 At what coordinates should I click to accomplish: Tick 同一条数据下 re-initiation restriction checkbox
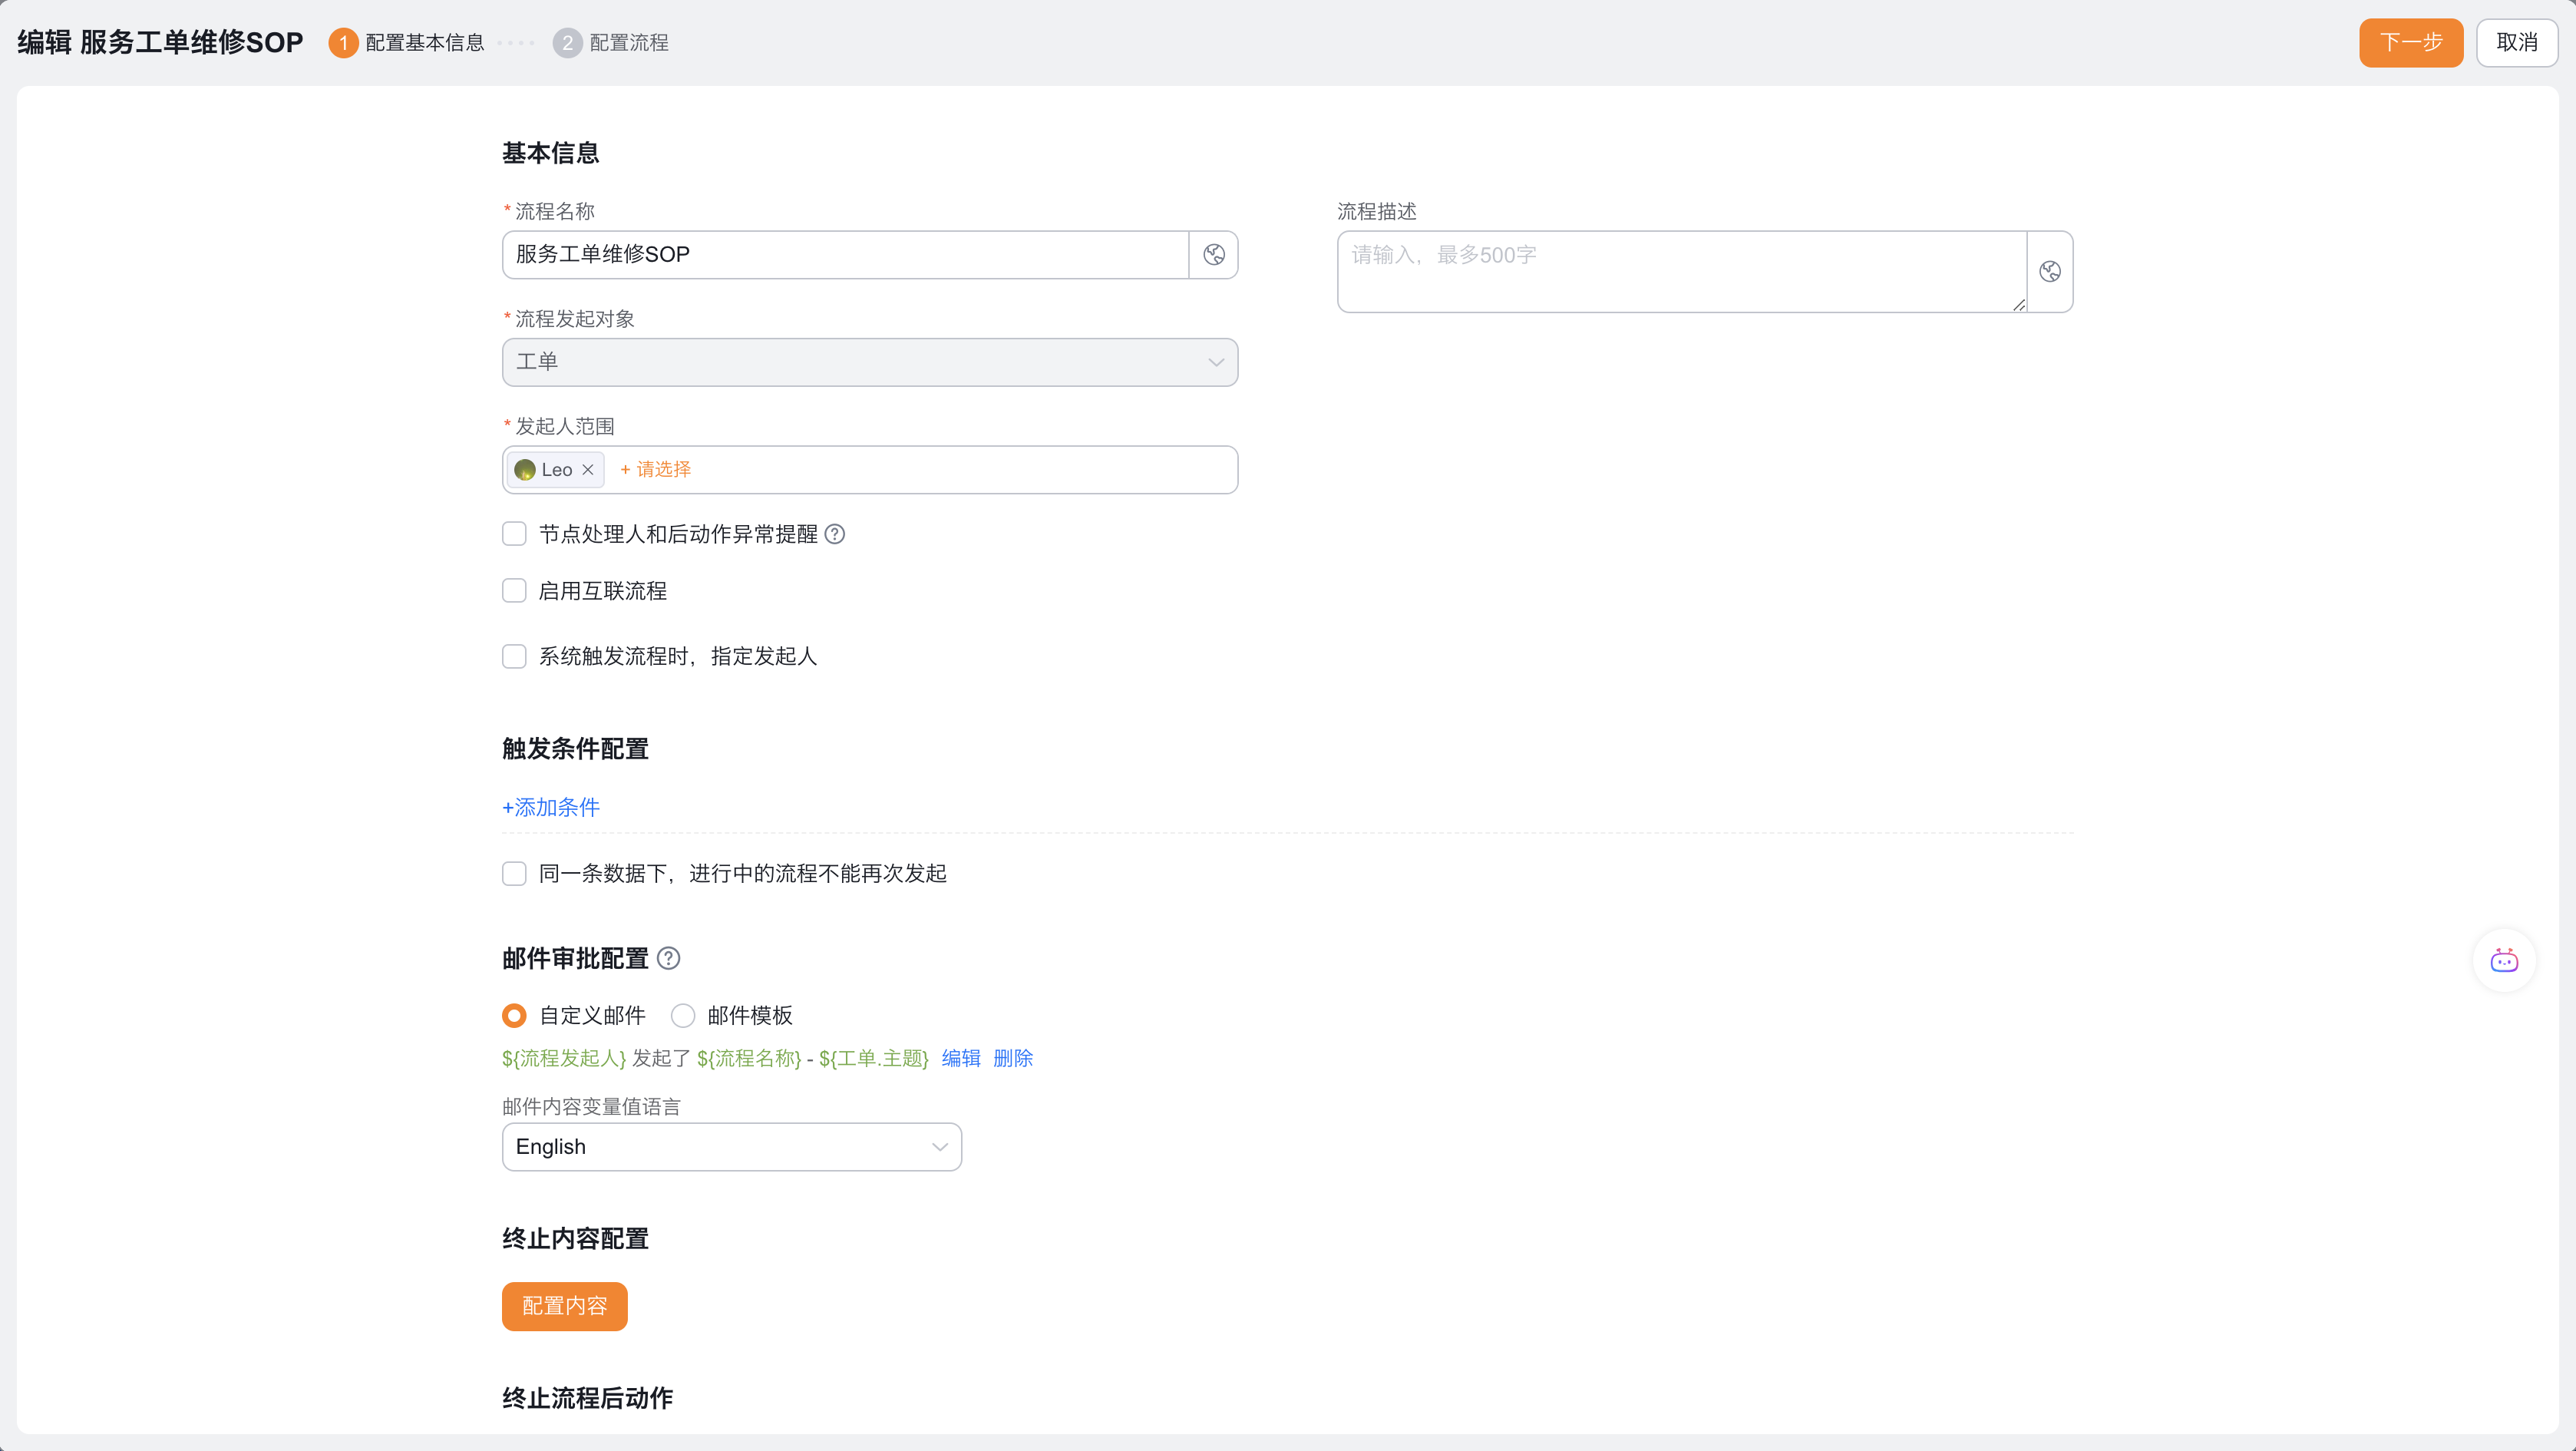click(514, 874)
